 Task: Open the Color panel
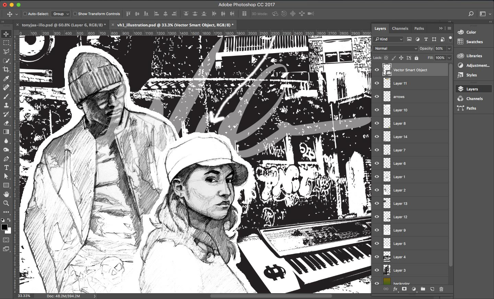coord(471,32)
